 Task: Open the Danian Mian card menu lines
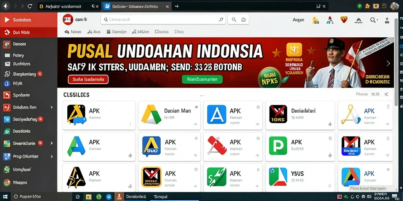coord(196,107)
